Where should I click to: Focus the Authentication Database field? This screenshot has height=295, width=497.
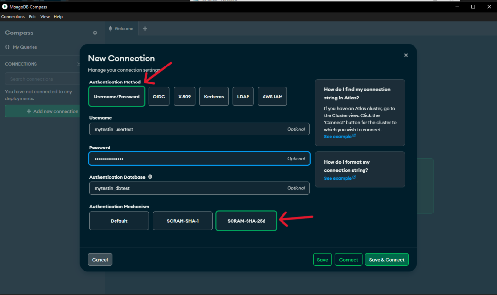[199, 188]
